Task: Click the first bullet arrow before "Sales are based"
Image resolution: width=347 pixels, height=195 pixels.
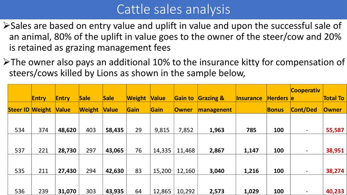Action: (x=6, y=26)
